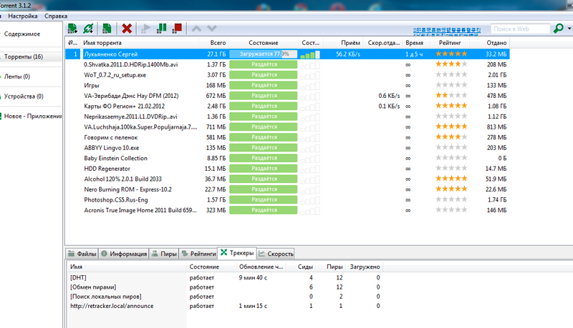The width and height of the screenshot is (573, 328).
Task: Sort by 'Имя торрента' column header
Action: [140, 43]
